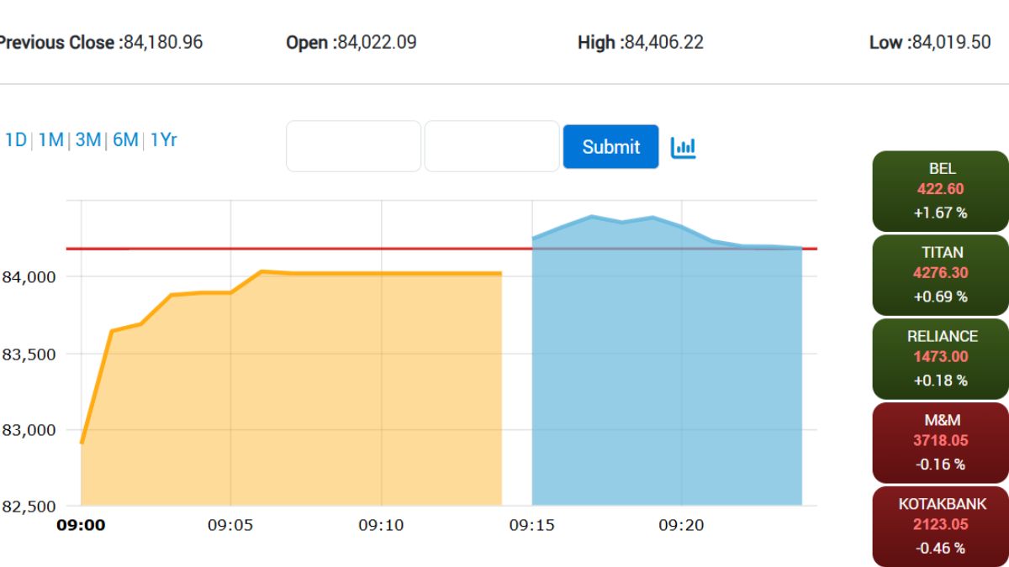Click the High value 84,406.22
This screenshot has height=567, width=1009.
(662, 42)
